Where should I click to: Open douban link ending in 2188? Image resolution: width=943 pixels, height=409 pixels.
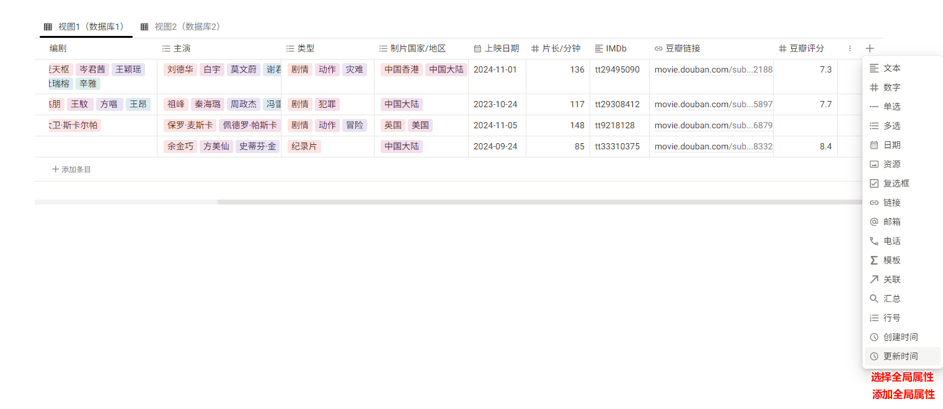coord(714,69)
